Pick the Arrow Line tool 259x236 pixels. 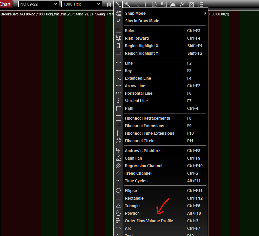coord(161,86)
